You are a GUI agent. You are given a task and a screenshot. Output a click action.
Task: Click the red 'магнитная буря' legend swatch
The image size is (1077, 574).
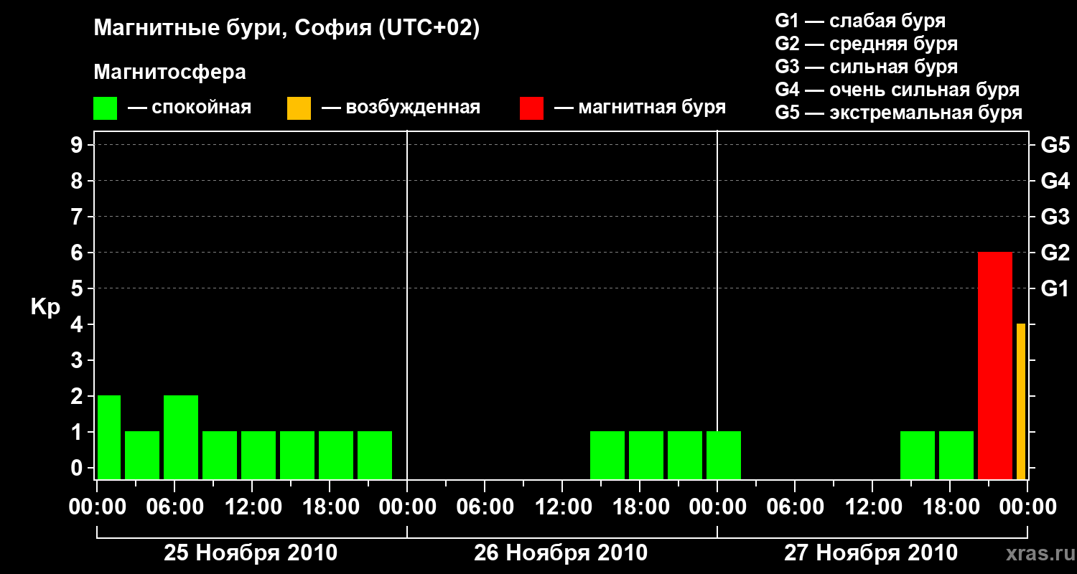pos(531,108)
